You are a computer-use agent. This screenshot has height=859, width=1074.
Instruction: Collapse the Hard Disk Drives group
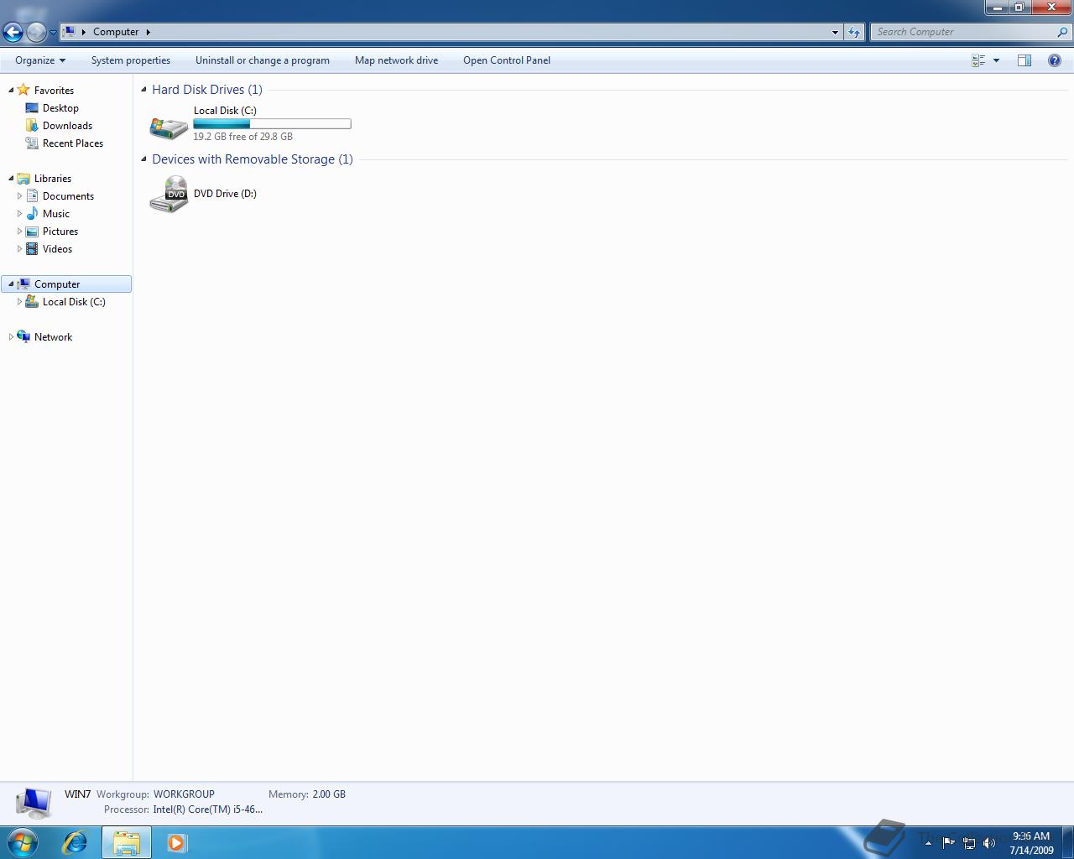tap(143, 89)
